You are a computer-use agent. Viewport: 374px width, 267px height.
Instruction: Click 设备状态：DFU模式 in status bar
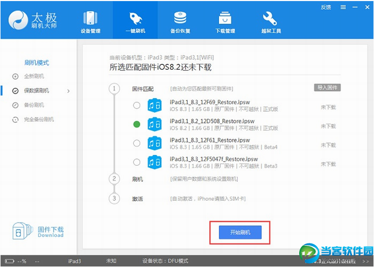(166, 261)
